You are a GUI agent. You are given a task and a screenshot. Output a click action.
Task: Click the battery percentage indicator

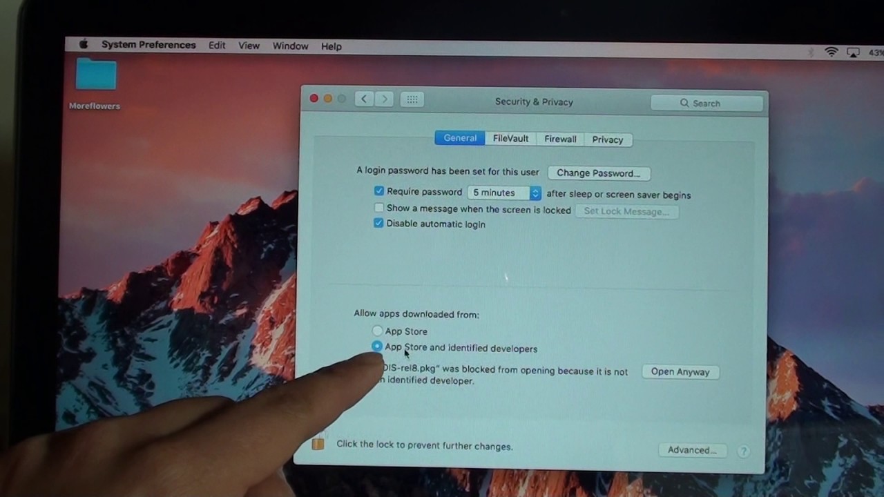coord(876,53)
